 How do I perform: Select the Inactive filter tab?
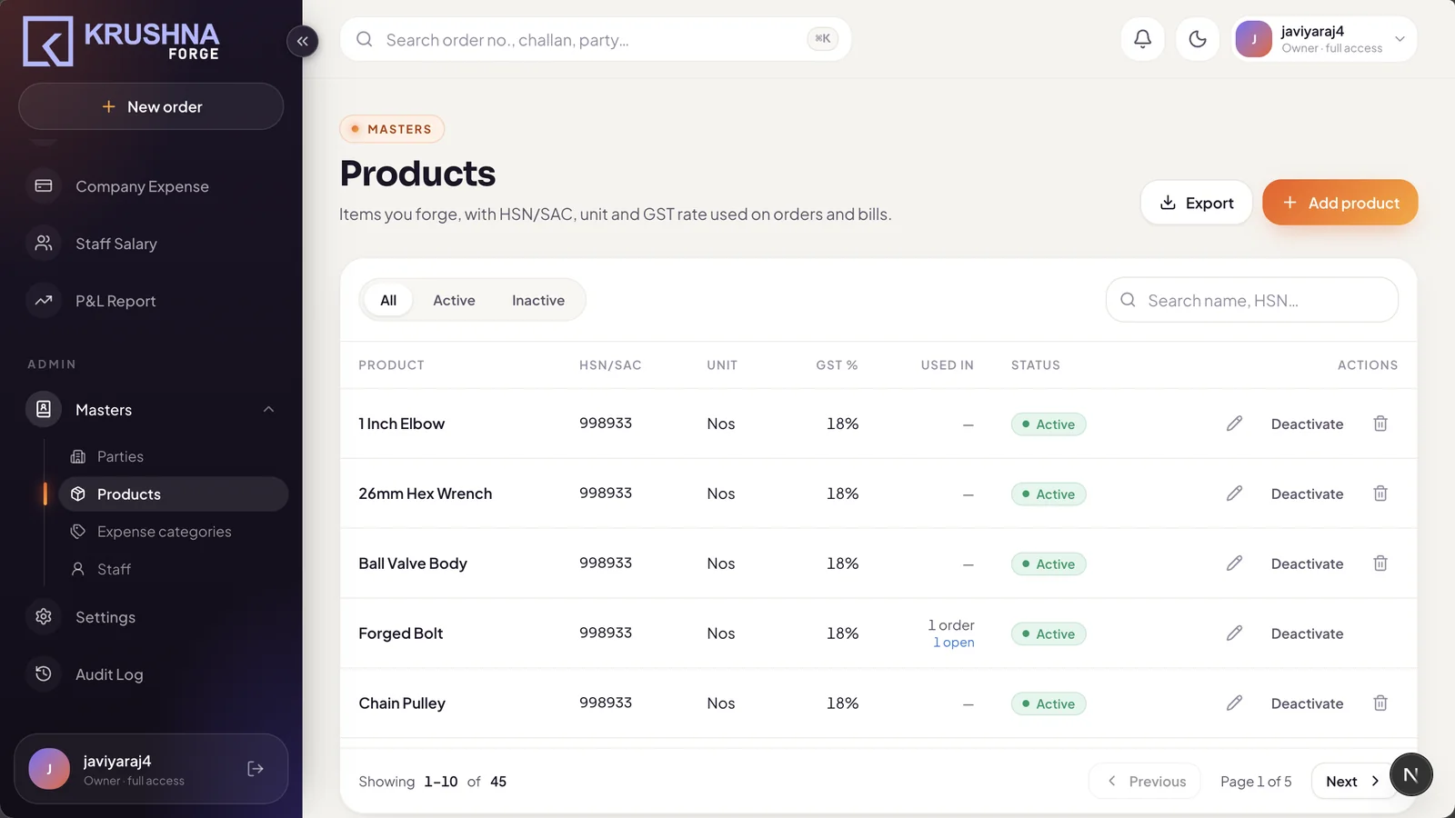tap(537, 300)
